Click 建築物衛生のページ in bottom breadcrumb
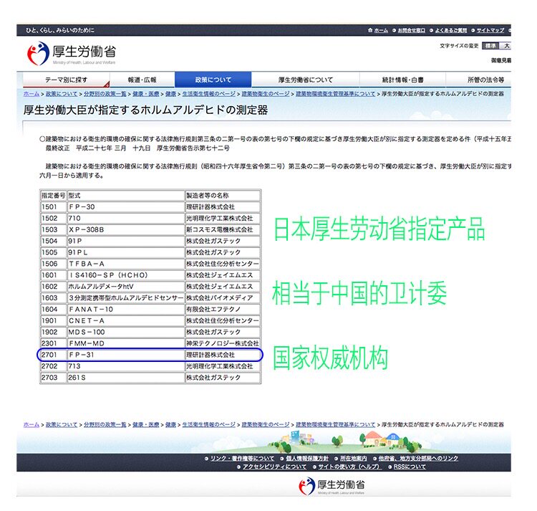537x511 pixels. click(x=266, y=424)
